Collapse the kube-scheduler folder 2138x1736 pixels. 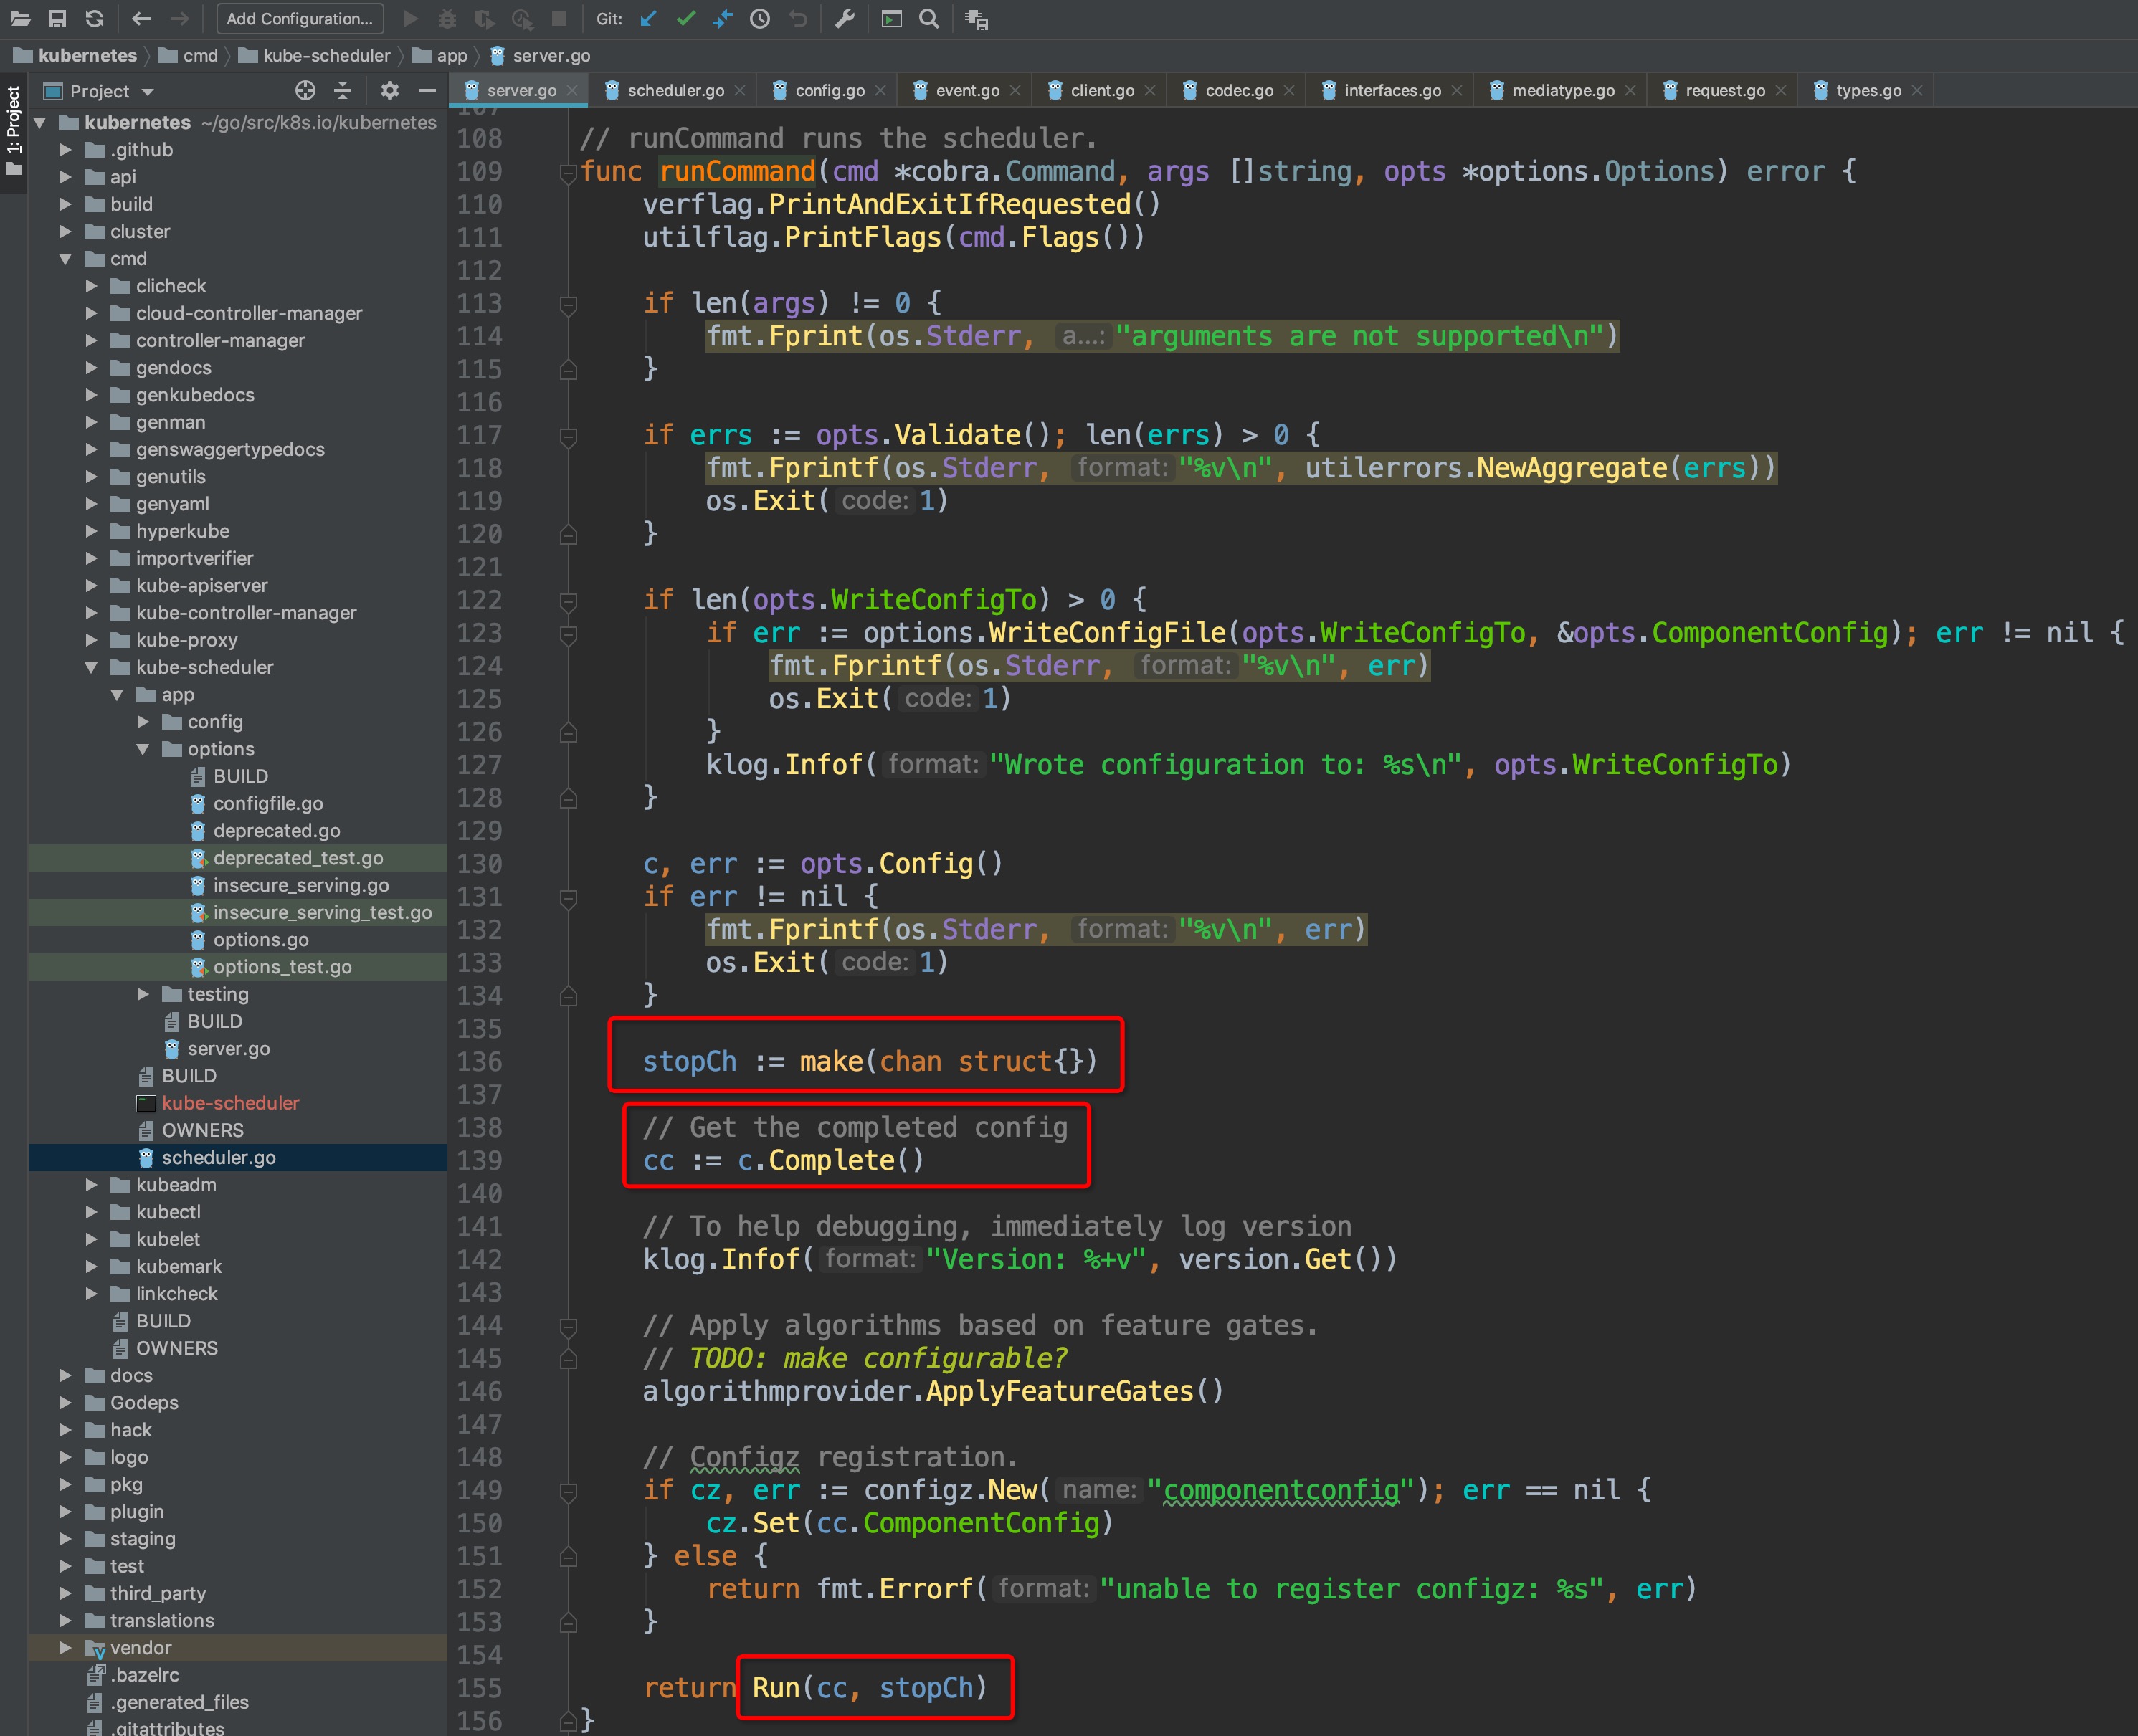pyautogui.click(x=91, y=667)
